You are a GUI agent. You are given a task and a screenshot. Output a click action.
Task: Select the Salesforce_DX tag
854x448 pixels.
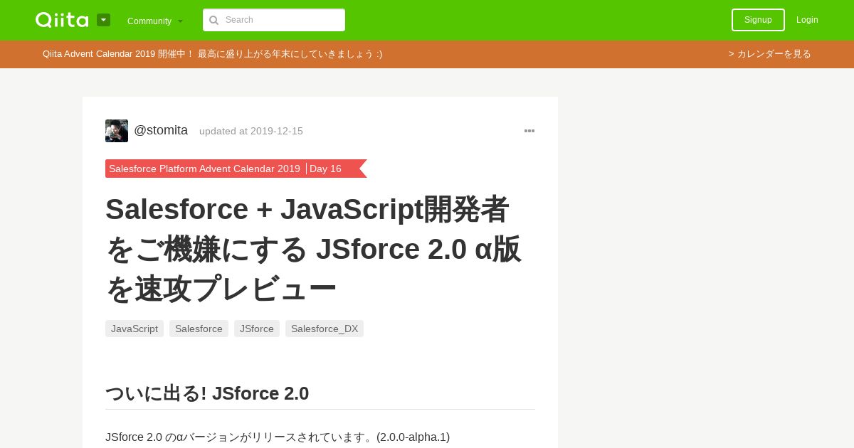coord(325,329)
